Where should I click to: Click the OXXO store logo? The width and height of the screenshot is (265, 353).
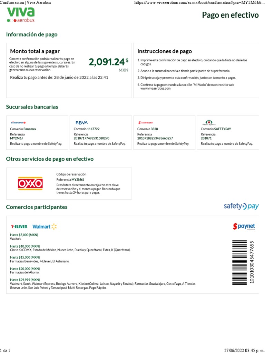click(x=30, y=183)
